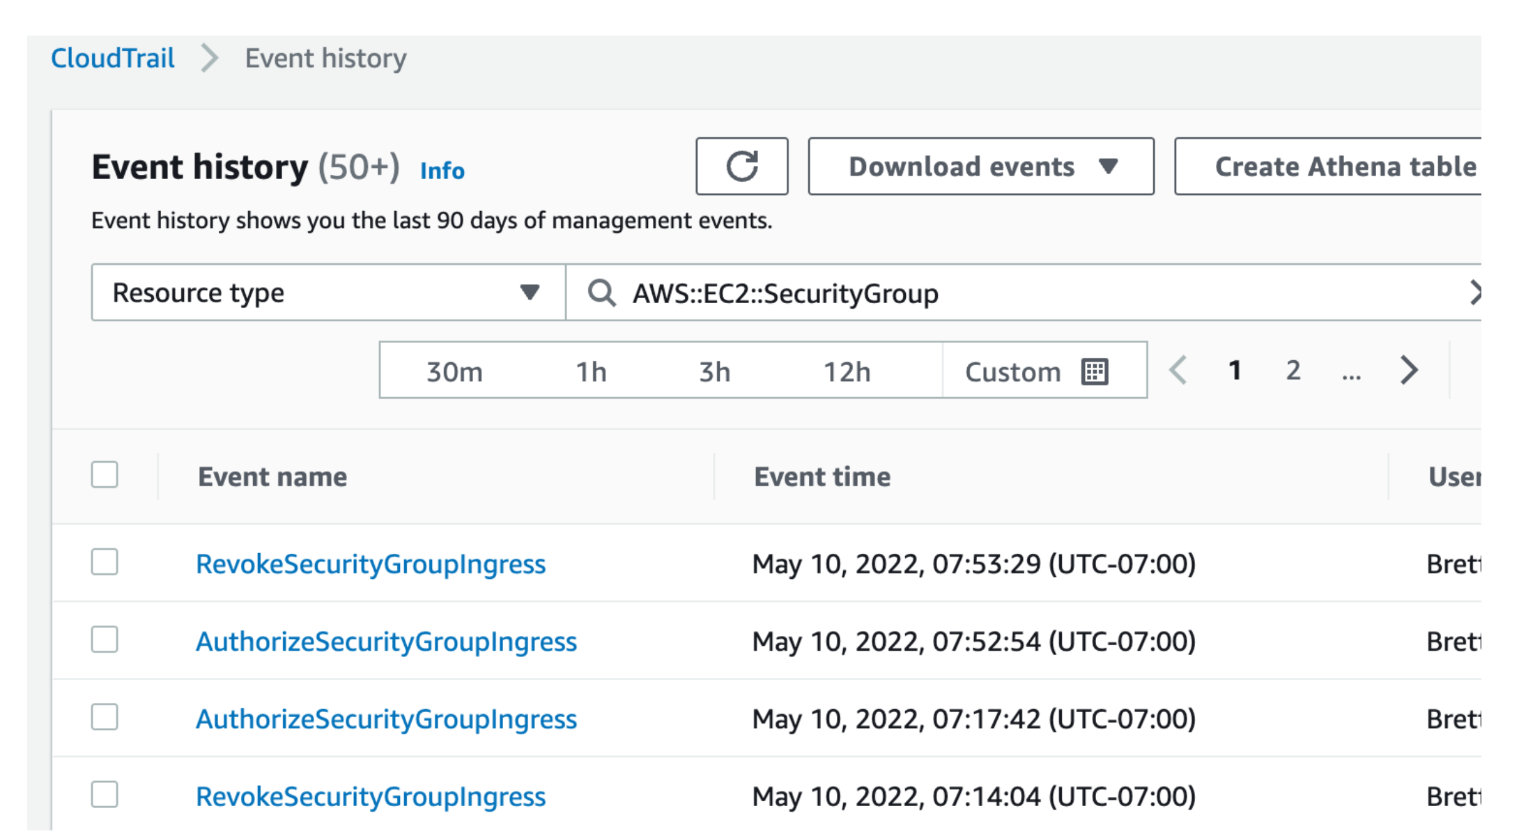The width and height of the screenshot is (1519, 836).
Task: Open the RevokeSecurityGroupIngress event from 07:14:04
Action: pos(370,795)
